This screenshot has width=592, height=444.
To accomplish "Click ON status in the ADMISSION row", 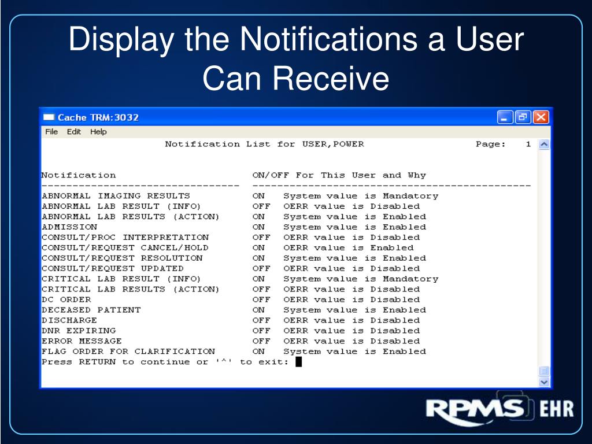I will point(258,227).
